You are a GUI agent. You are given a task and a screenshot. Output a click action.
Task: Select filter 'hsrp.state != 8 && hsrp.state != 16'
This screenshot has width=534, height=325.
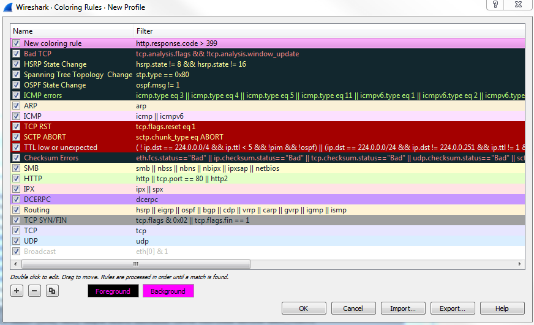[190, 64]
